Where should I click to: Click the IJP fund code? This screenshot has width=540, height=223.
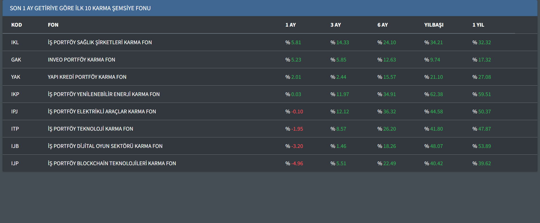coord(15,163)
